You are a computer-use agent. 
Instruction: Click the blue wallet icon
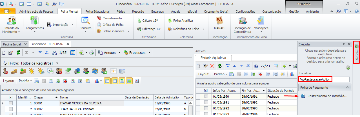(95, 71)
